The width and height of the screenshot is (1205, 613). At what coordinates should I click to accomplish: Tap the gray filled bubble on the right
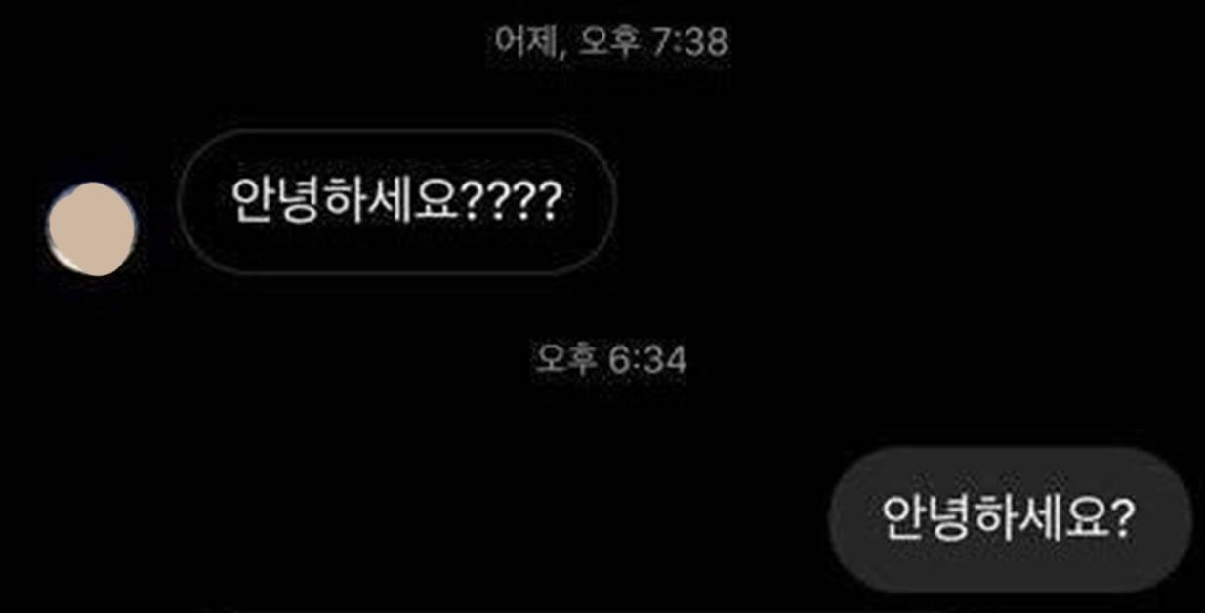pyautogui.click(x=1010, y=519)
